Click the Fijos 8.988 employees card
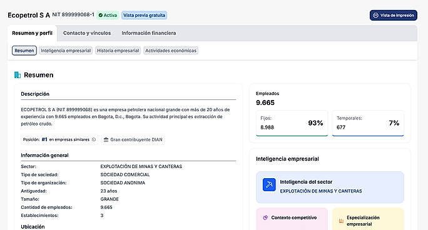Viewport: 428px width, 230px height. coord(292,123)
